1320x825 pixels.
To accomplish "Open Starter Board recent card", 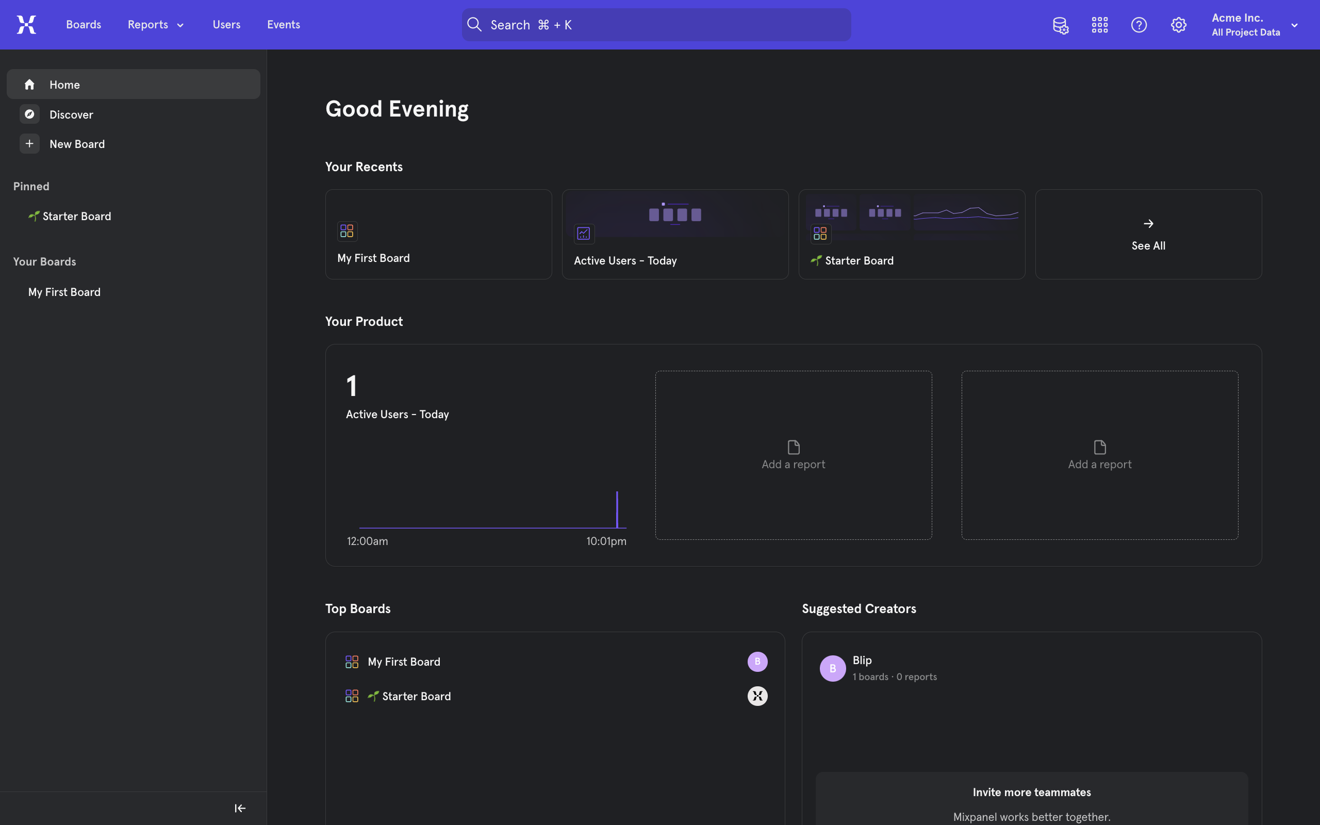I will point(912,234).
